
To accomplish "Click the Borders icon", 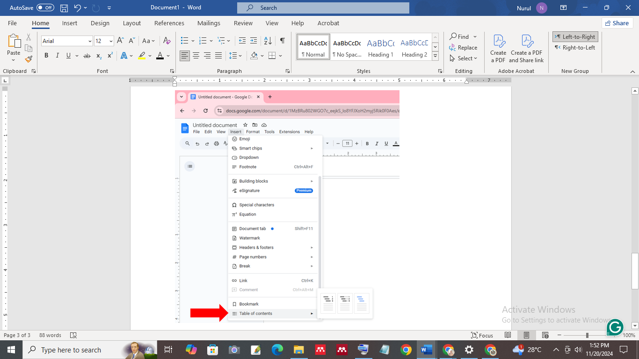I will (x=272, y=56).
